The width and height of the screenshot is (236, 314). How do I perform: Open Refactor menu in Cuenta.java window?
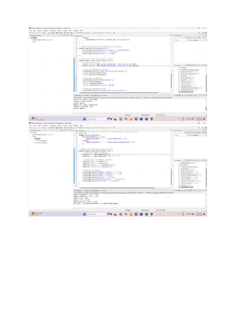[46, 31]
